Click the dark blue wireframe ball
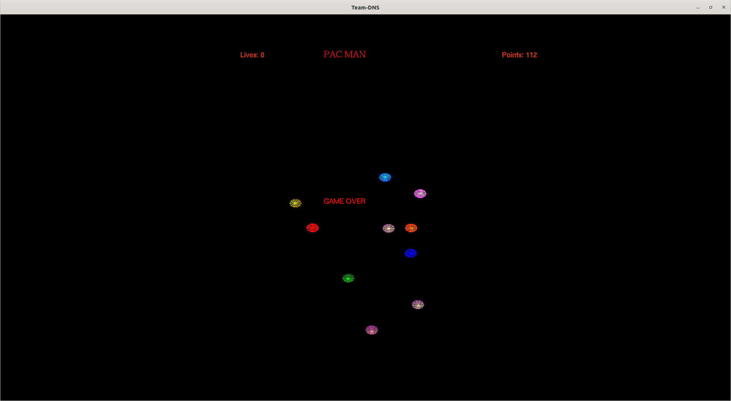The height and width of the screenshot is (401, 731). (411, 253)
